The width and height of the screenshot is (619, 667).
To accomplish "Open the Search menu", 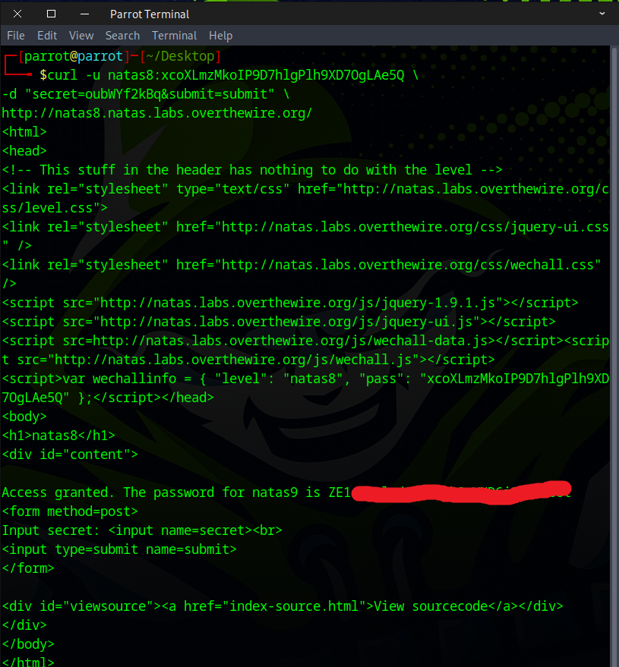I will pos(122,36).
